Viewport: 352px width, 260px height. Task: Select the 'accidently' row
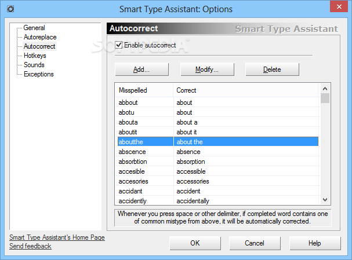217,200
